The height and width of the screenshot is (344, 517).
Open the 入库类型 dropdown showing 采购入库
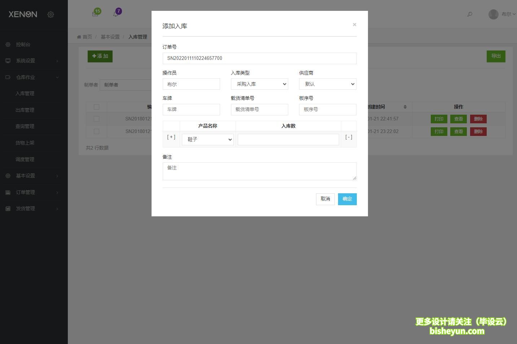coord(259,84)
